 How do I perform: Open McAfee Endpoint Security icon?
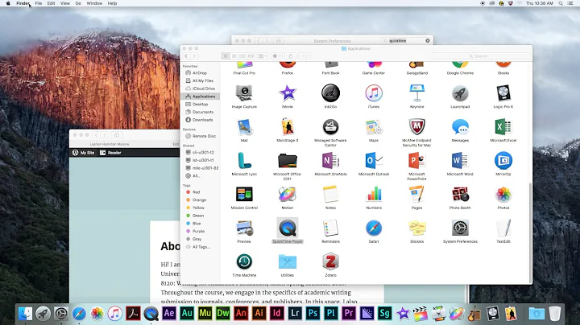417,127
